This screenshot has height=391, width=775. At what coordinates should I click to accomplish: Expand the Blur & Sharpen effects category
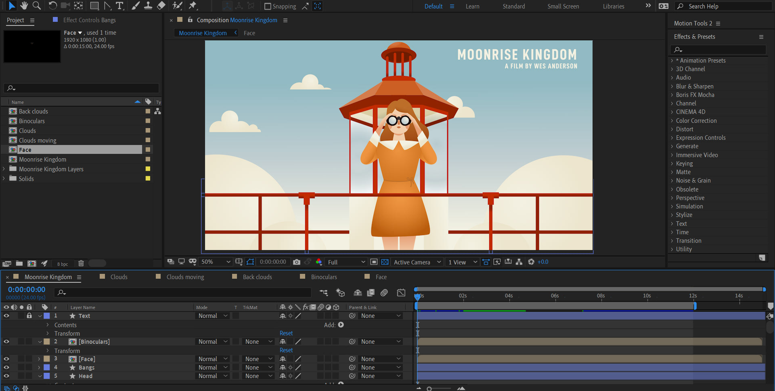[x=672, y=86]
